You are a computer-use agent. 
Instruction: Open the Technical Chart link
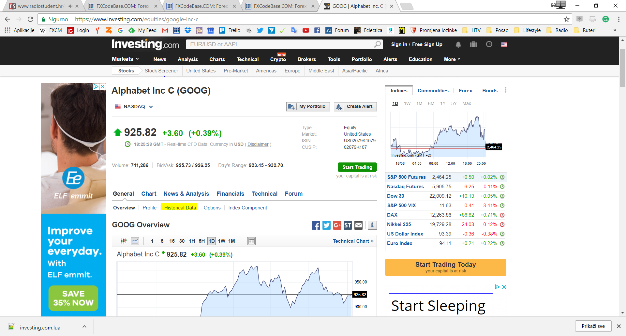(353, 241)
